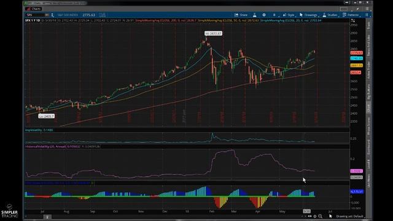Open the Active Trader sidebar tab

[x=368, y=71]
